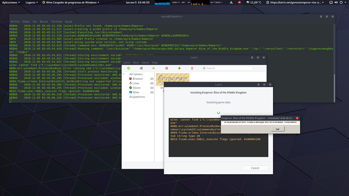Click the terminal title "wyre@GibyArch:~"
Image resolution: width=349 pixels, height=196 pixels.
coord(172,16)
